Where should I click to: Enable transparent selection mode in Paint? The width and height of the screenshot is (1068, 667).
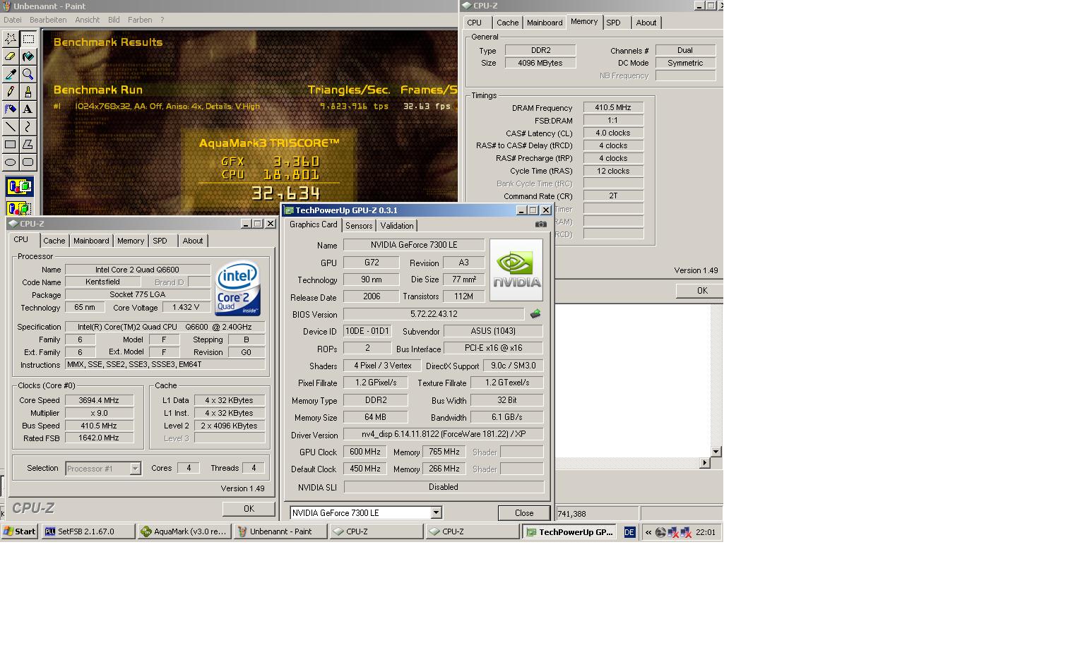tap(19, 208)
